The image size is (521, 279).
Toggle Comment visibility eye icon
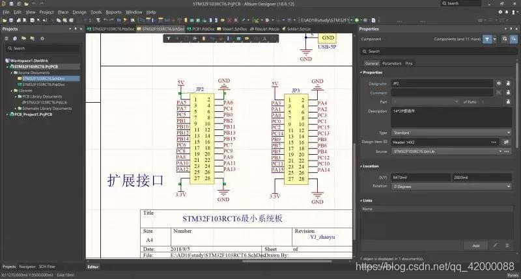[x=498, y=92]
